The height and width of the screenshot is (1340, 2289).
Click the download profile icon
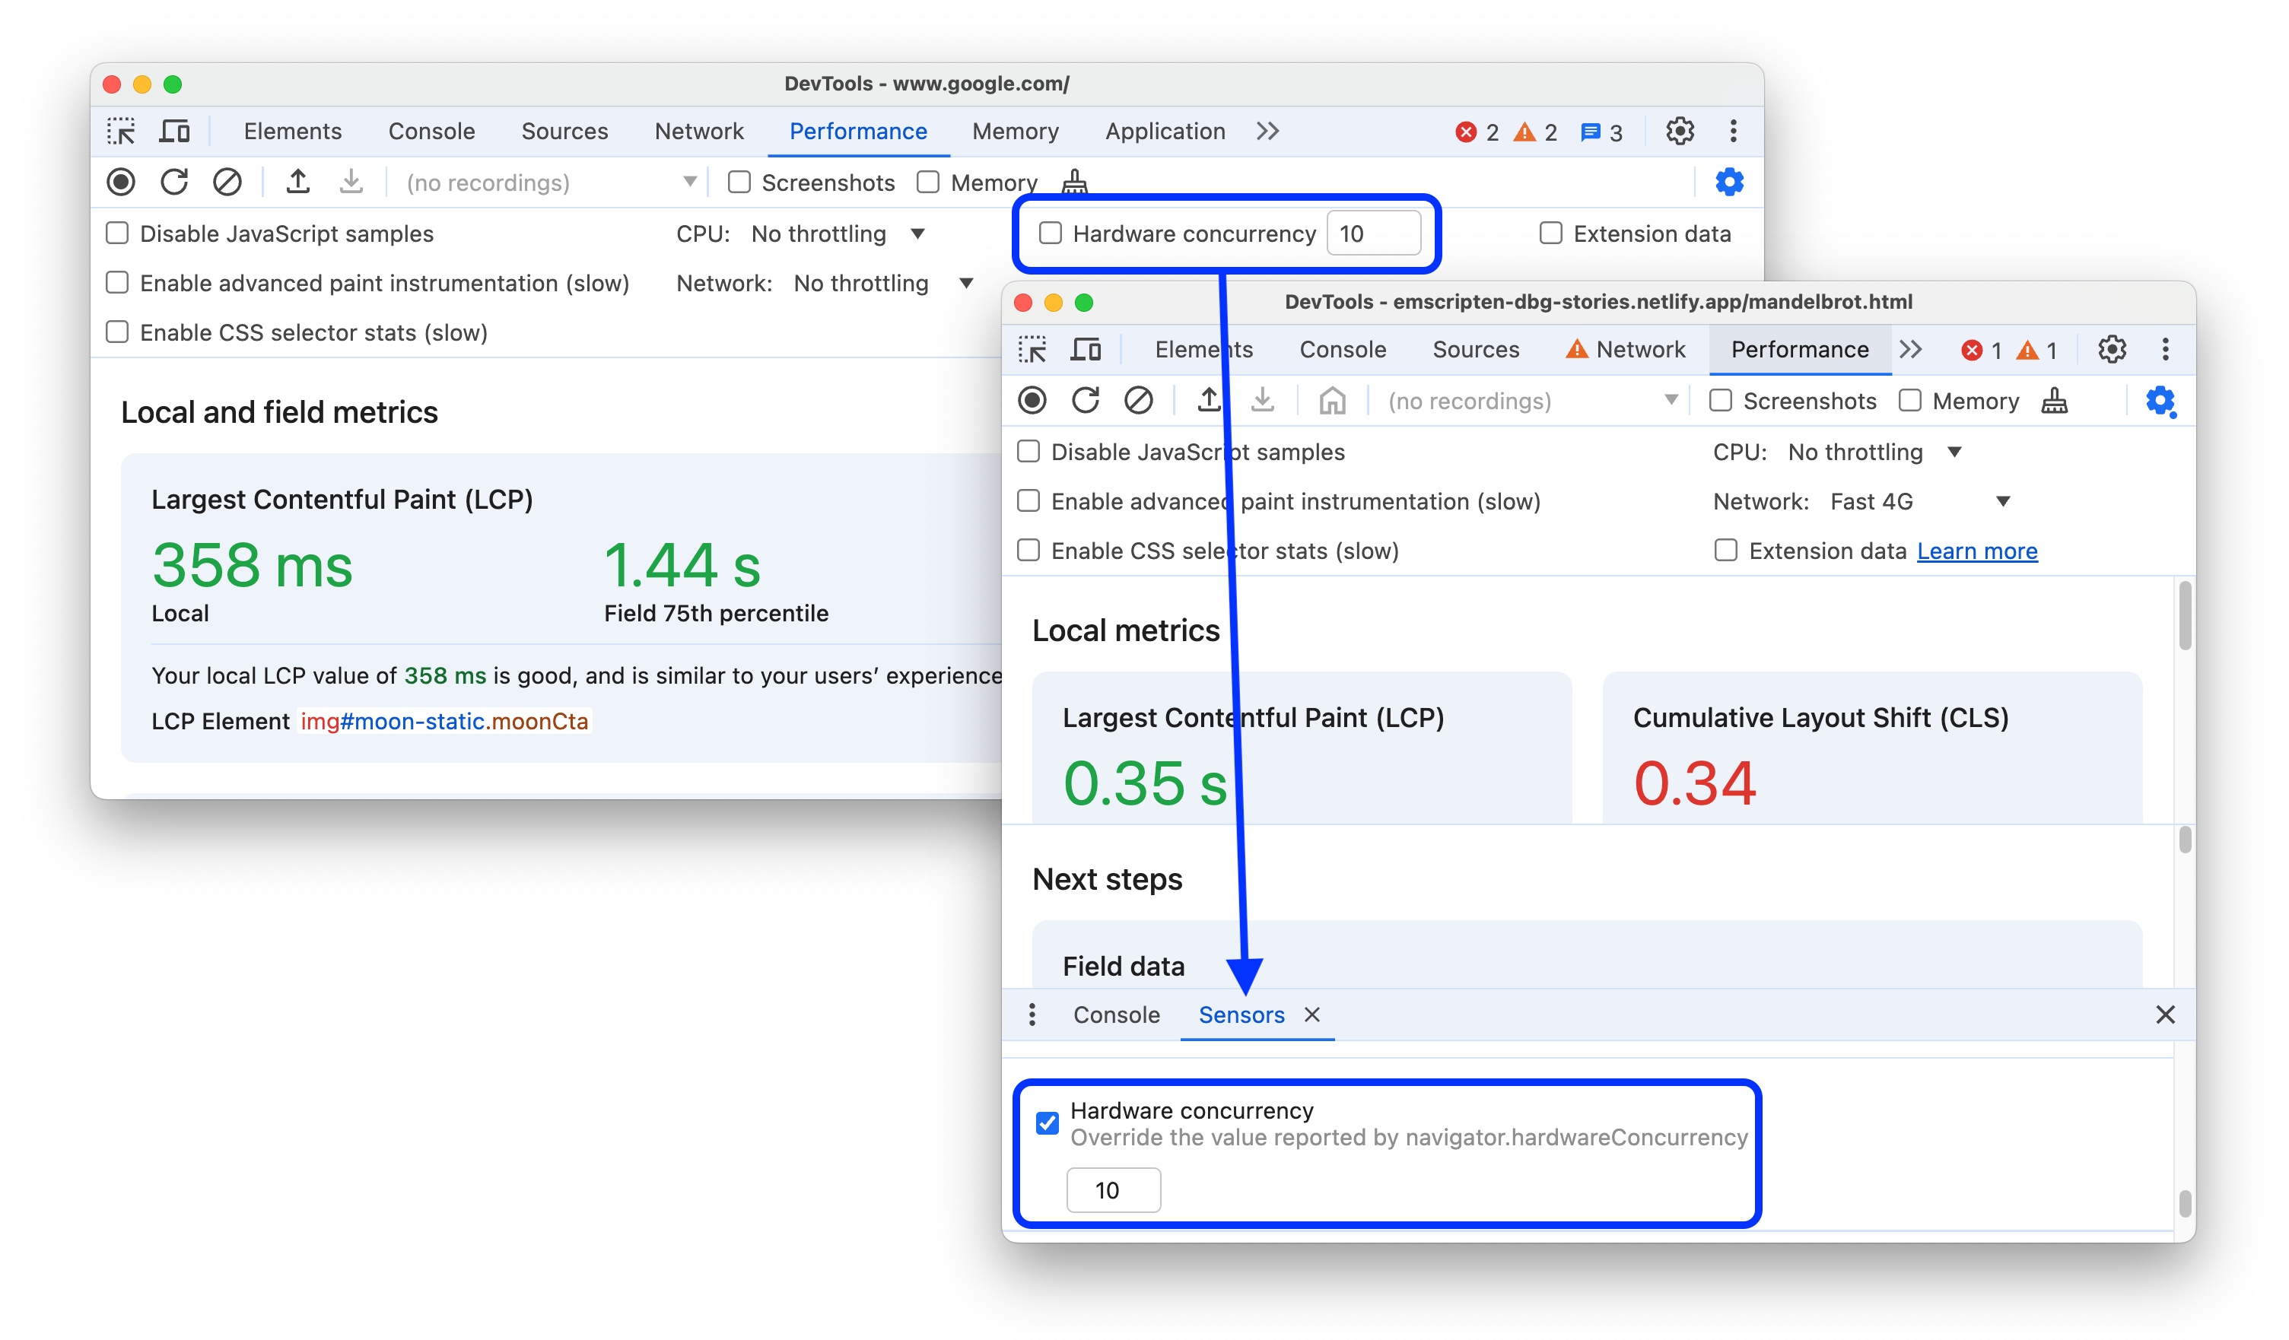[349, 182]
